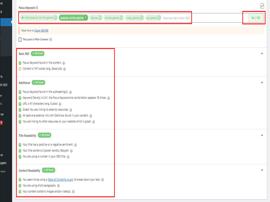270x202 pixels.
Task: Remove the 'Games' keyword tag
Action: pos(100,18)
